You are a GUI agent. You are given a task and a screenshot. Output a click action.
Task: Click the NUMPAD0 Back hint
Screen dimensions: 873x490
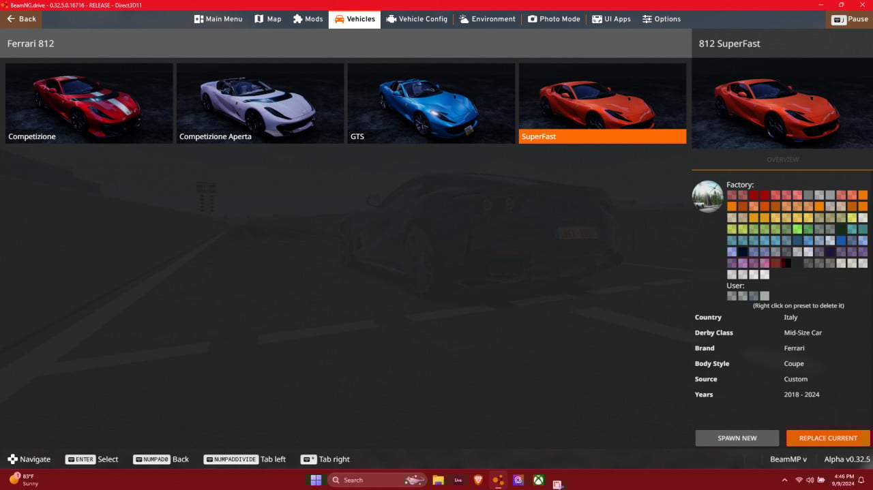coord(161,459)
